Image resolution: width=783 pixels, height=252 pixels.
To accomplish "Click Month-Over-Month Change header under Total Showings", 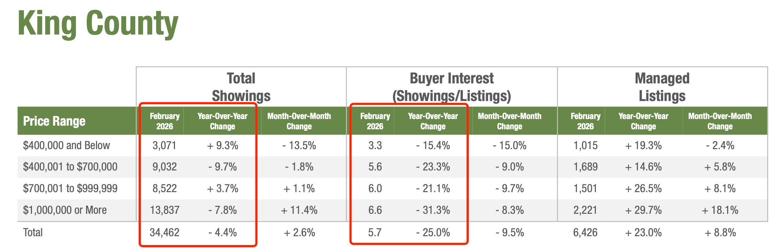I will tap(299, 121).
